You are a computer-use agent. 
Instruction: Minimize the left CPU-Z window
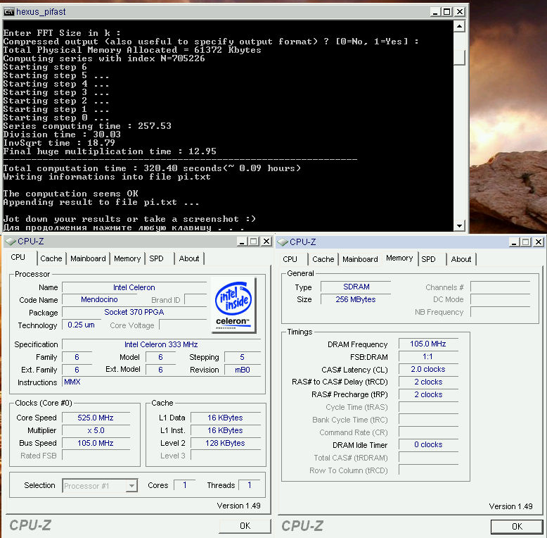pyautogui.click(x=242, y=242)
